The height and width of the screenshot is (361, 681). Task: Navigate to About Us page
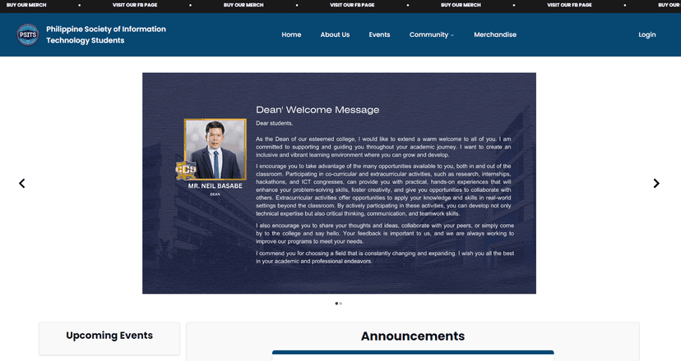coord(335,35)
